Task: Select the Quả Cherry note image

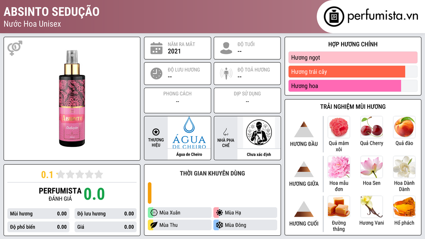Action: 371,127
